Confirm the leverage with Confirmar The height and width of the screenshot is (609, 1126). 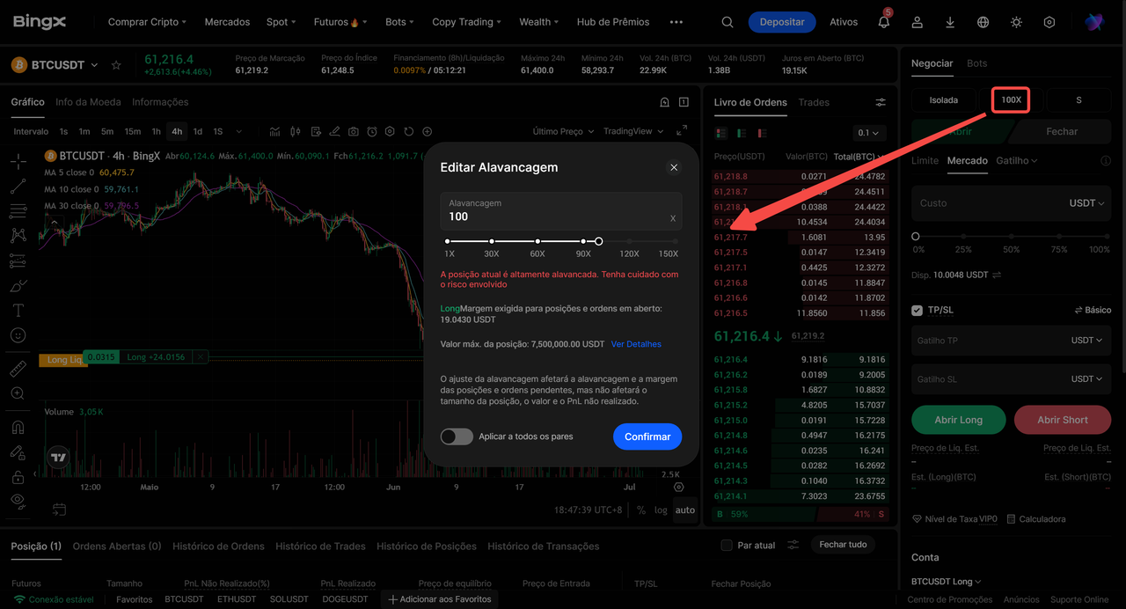(647, 437)
